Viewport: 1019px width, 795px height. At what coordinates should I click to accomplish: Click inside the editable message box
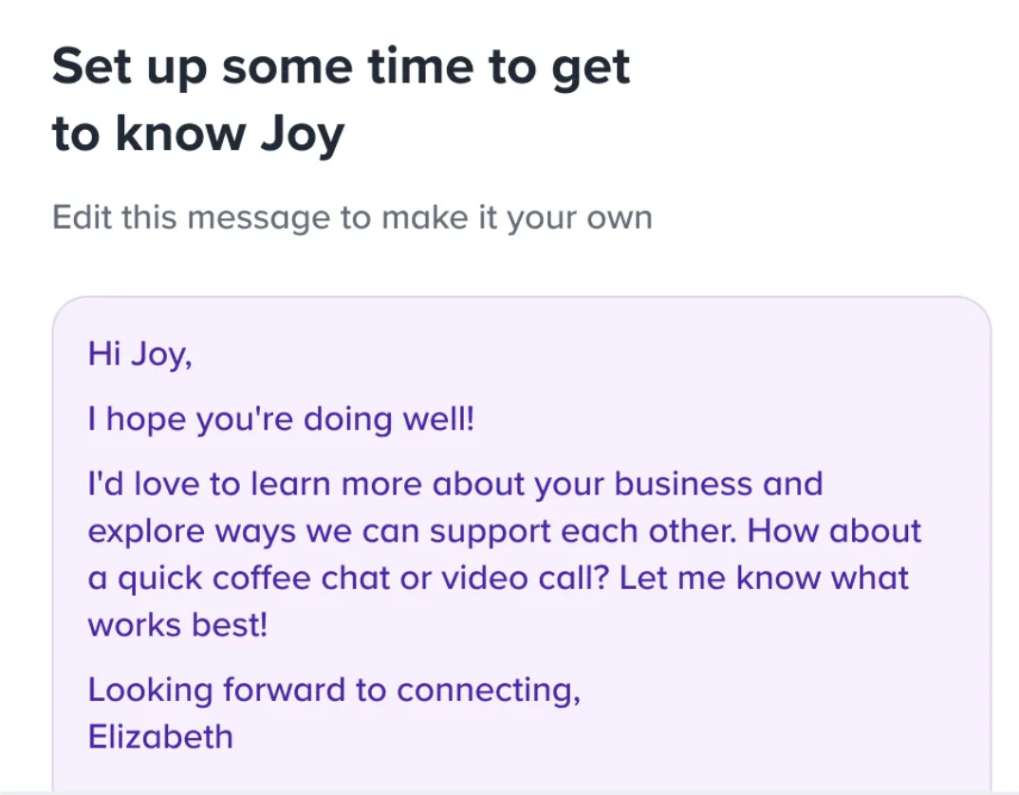coord(521,545)
